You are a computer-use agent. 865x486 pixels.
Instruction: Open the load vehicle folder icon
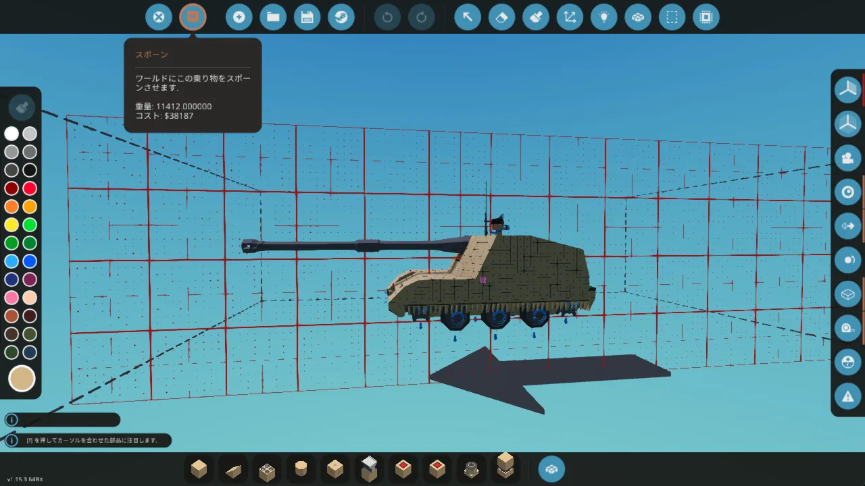click(273, 17)
